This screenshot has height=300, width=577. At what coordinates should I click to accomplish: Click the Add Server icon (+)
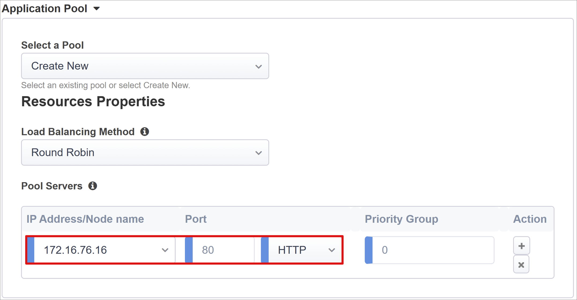521,246
